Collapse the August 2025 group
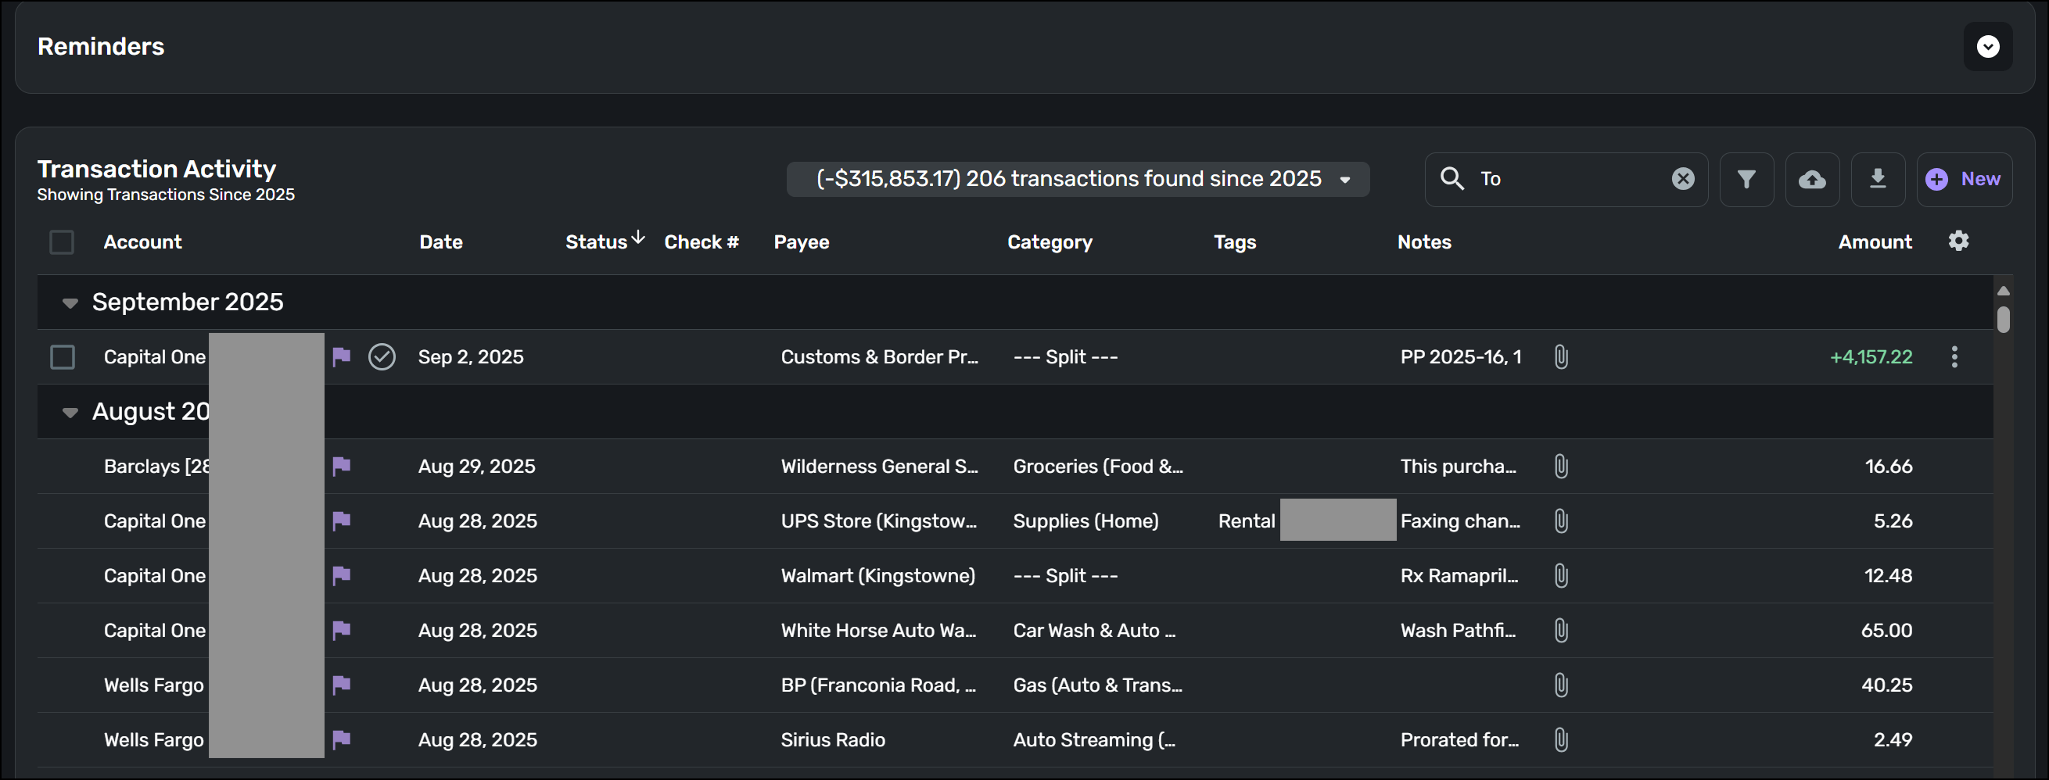2049x780 pixels. [x=70, y=413]
